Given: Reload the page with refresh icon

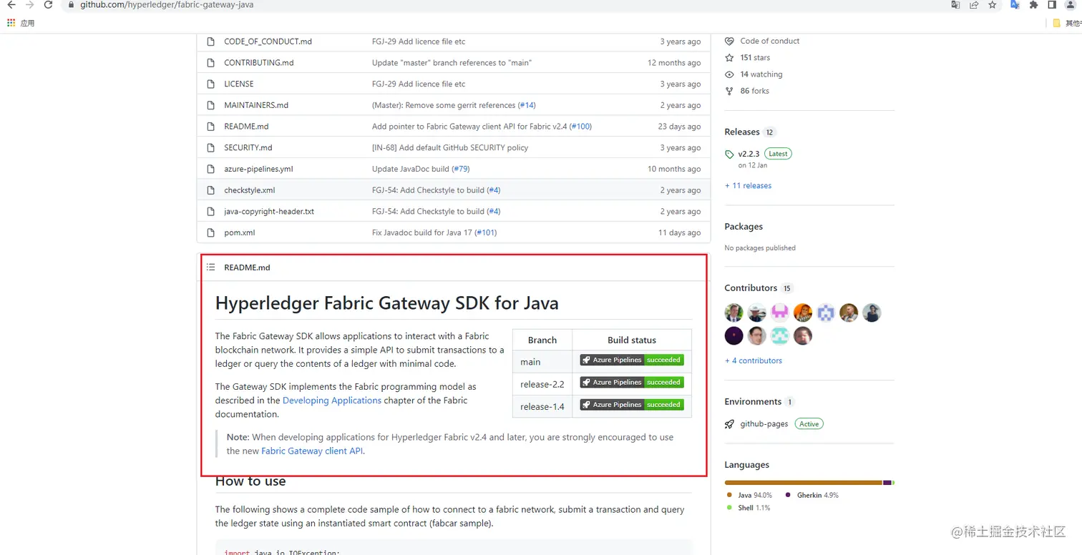Looking at the screenshot, I should pyautogui.click(x=48, y=5).
